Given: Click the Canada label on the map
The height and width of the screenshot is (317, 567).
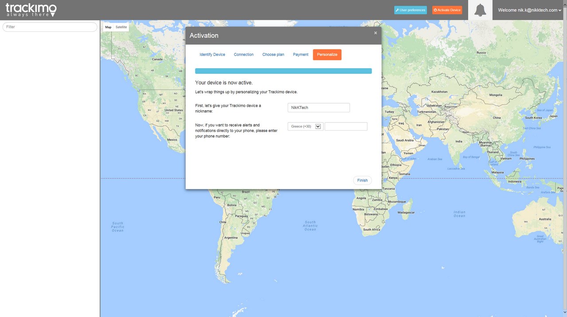Looking at the screenshot, I should [157, 59].
